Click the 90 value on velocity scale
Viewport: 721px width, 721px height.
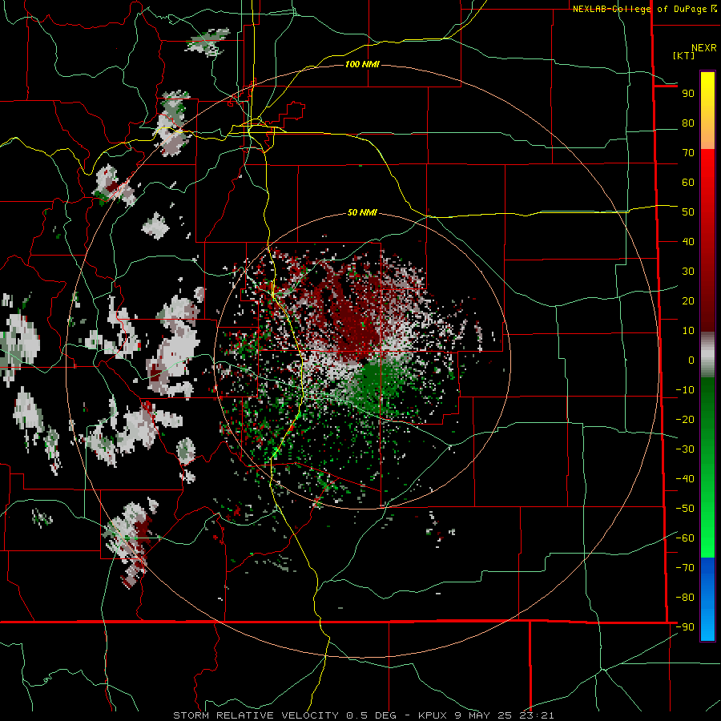click(x=688, y=94)
